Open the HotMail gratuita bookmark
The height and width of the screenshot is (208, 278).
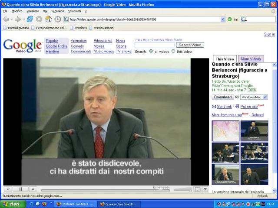tap(16, 28)
